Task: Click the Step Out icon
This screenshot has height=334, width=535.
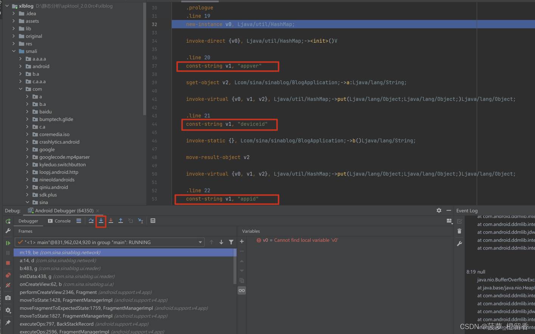Action: (121, 221)
